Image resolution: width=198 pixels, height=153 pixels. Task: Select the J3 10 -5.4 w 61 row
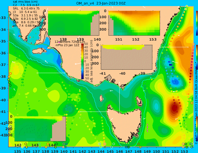[25, 12]
